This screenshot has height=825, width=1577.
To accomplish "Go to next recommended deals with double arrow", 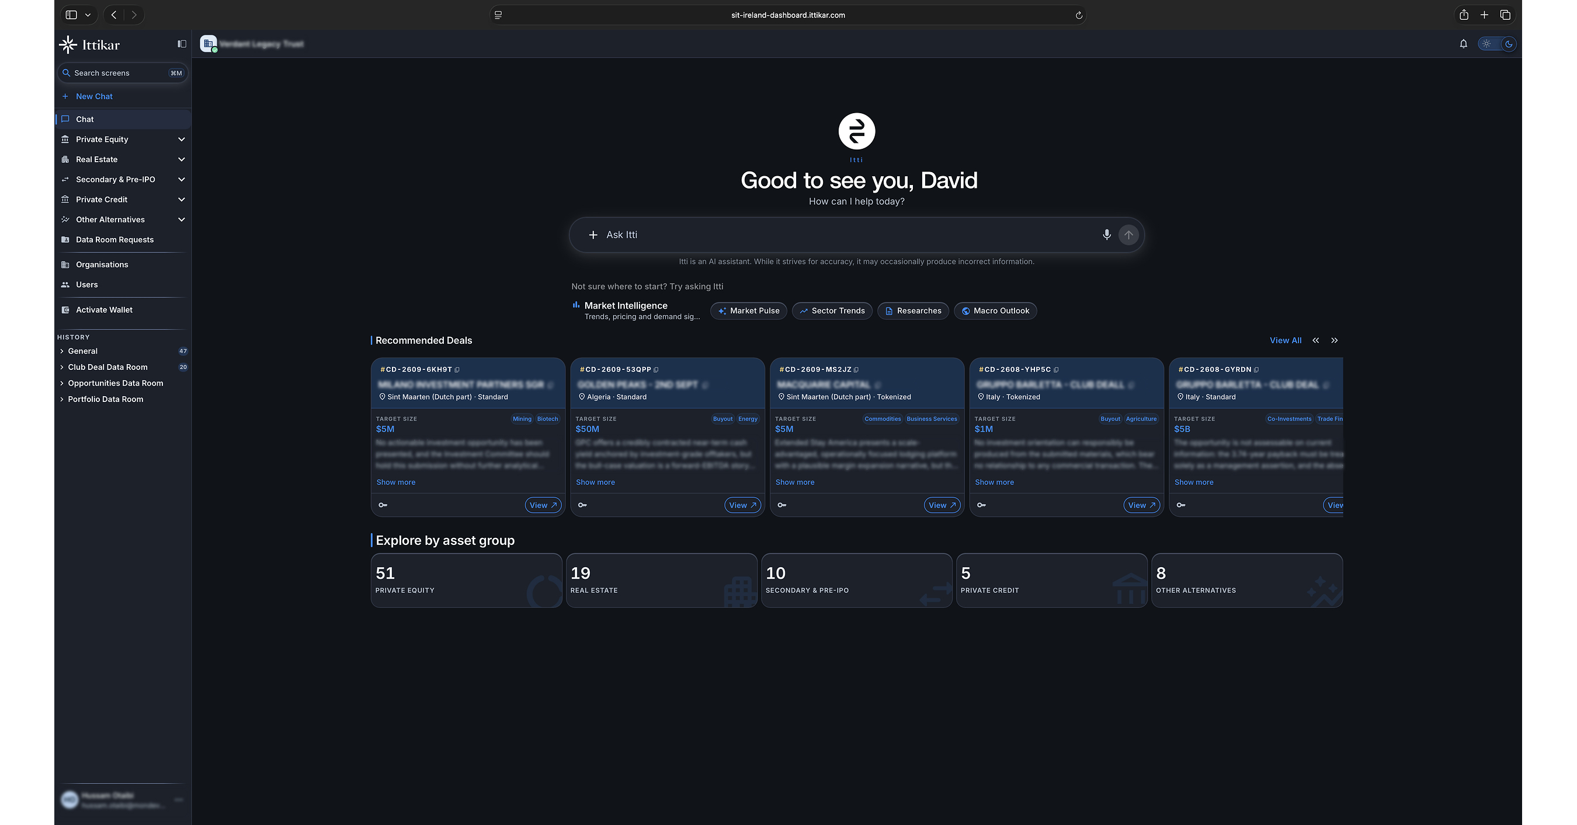I will pyautogui.click(x=1335, y=341).
